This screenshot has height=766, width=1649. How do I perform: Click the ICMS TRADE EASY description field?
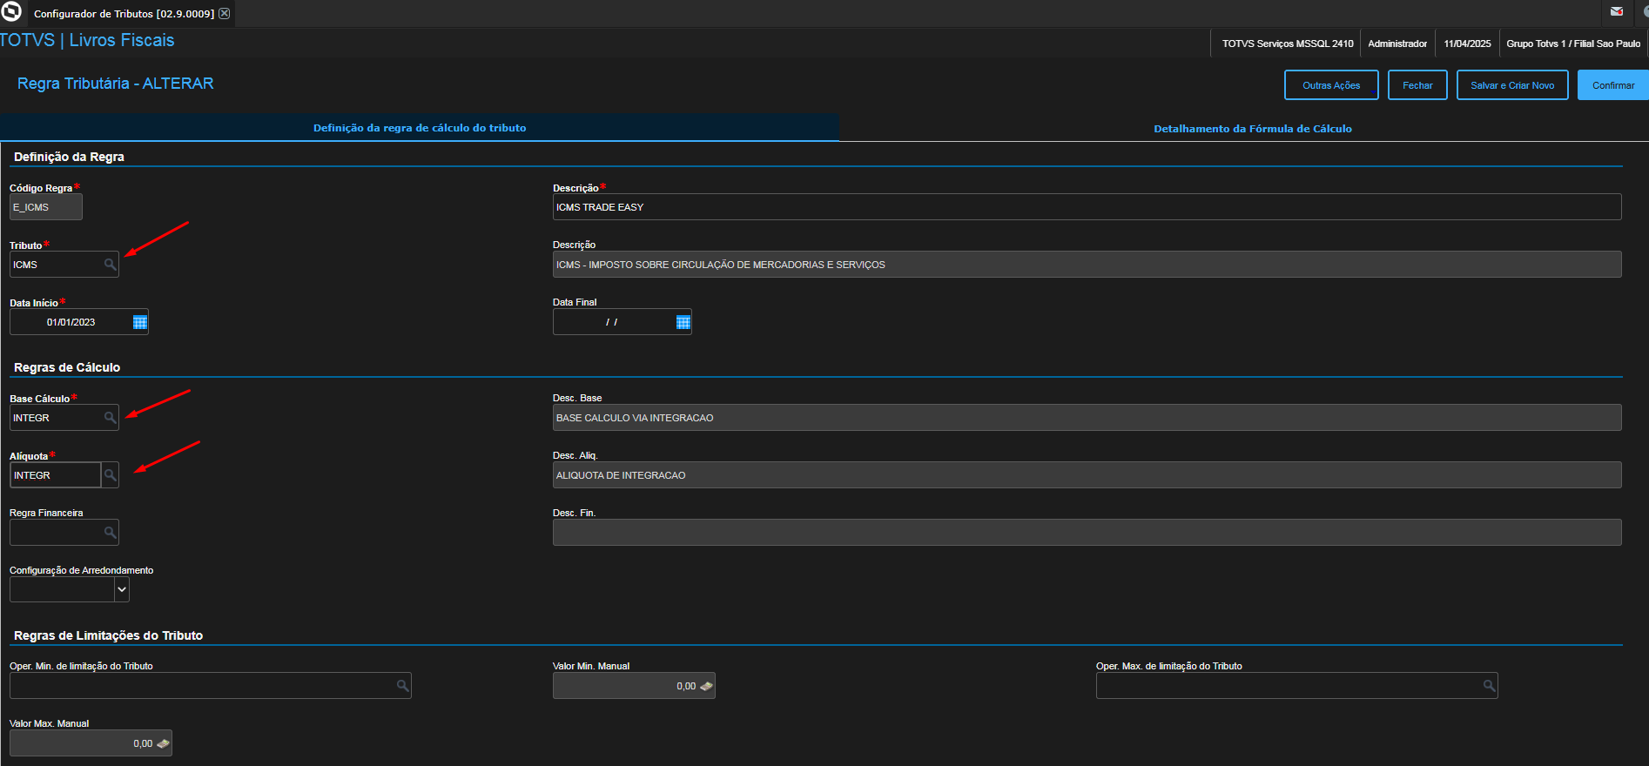[x=1086, y=207]
